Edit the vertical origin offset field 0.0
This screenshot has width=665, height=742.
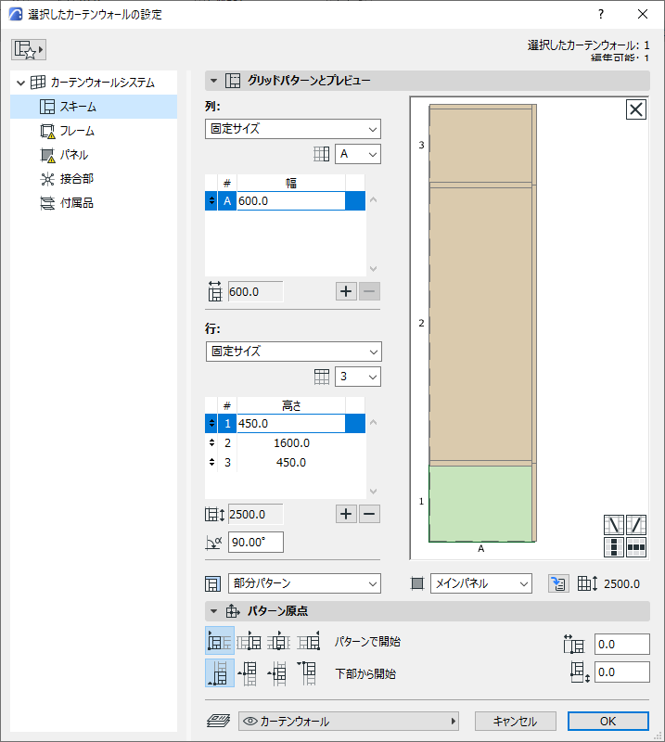click(622, 672)
